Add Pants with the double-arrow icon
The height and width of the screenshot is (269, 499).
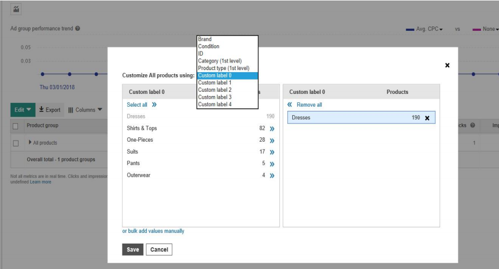272,163
